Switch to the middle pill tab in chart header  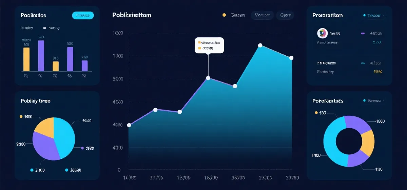(x=262, y=15)
